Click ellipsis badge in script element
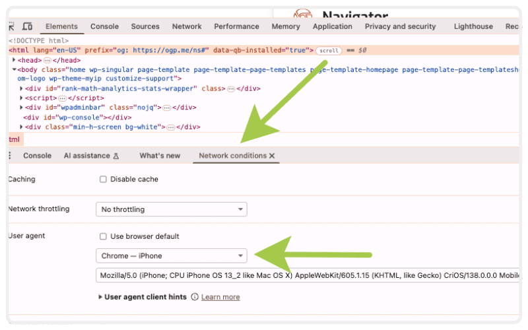Image resolution: width=528 pixels, height=330 pixels. pos(62,98)
